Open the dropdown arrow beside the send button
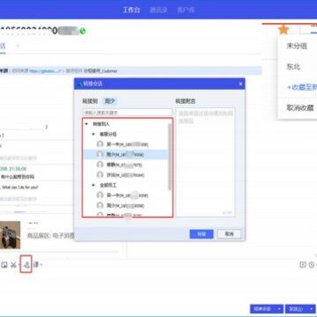The height and width of the screenshot is (317, 317). pyautogui.click(x=311, y=309)
